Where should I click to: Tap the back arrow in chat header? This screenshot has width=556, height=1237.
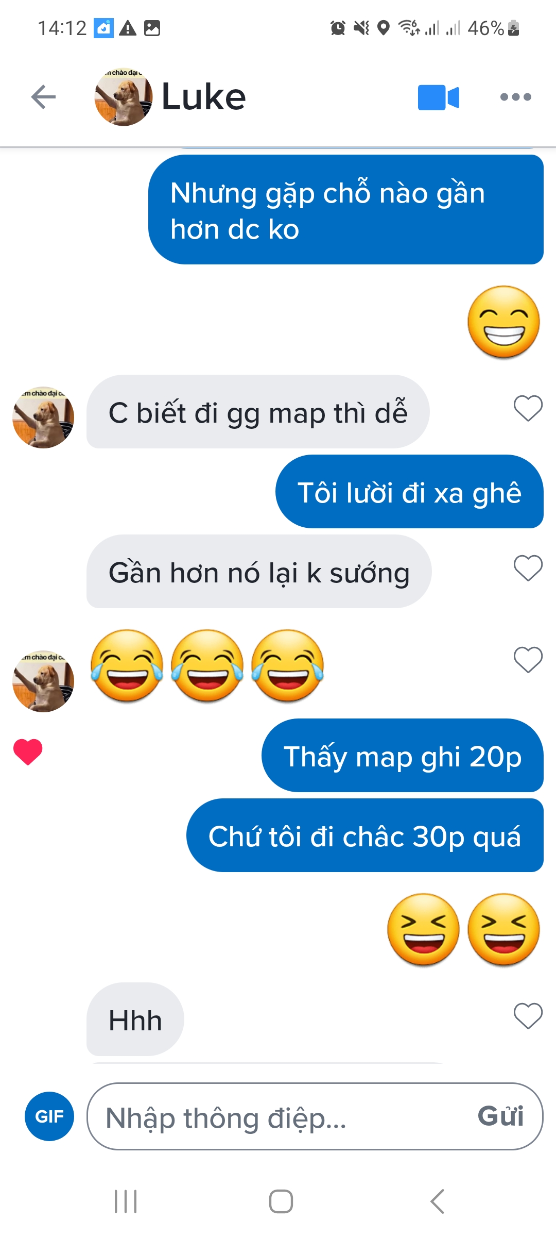tap(43, 97)
